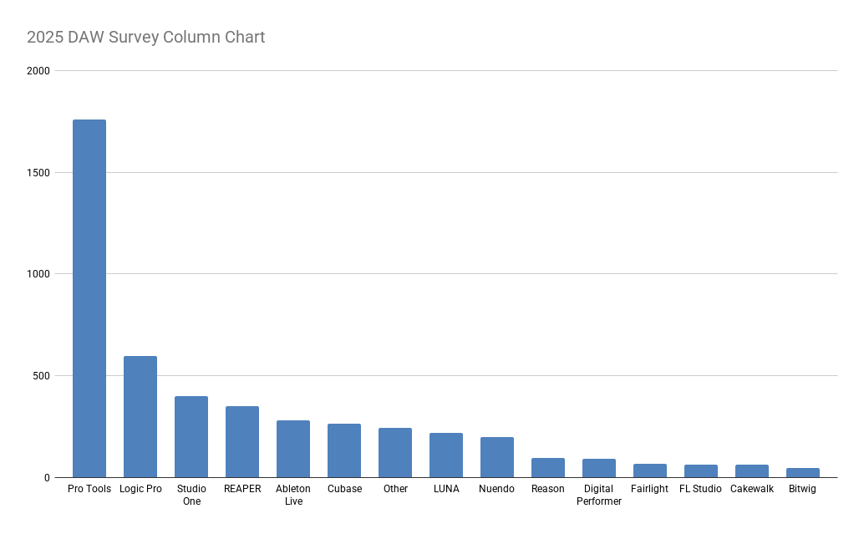Click the Nuendo bar
The image size is (864, 534).
pos(497,457)
